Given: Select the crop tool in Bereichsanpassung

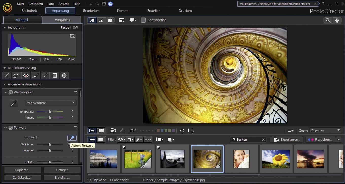Looking at the screenshot, I should tap(7, 75).
